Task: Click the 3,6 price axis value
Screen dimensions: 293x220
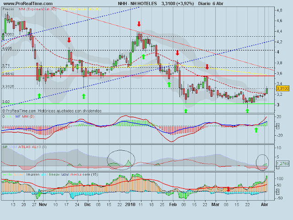Action: pos(280,73)
